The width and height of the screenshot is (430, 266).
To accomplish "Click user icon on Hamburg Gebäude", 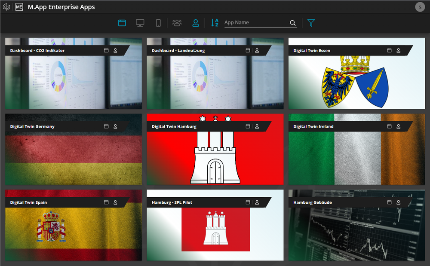I will [x=399, y=202].
